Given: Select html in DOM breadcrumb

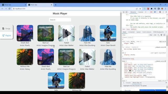Looking at the screenshot, I should [124, 29].
